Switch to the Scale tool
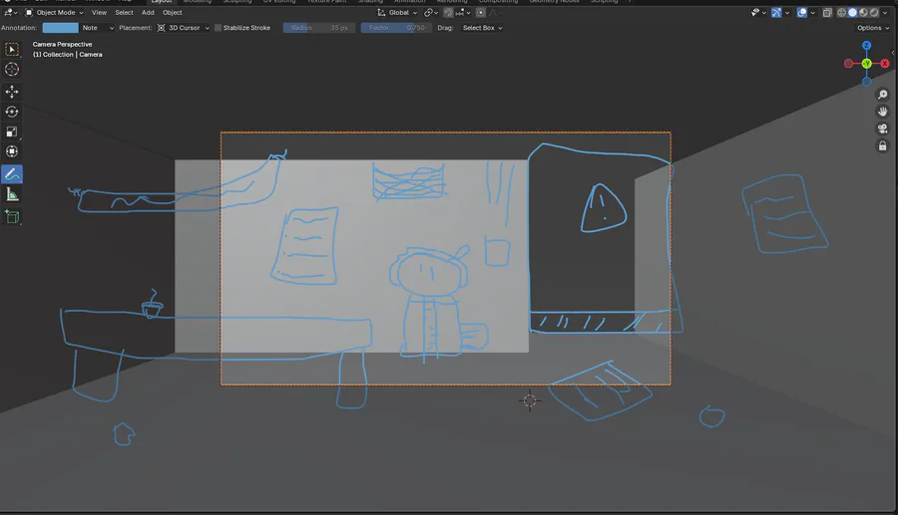This screenshot has height=515, width=898. click(x=11, y=131)
